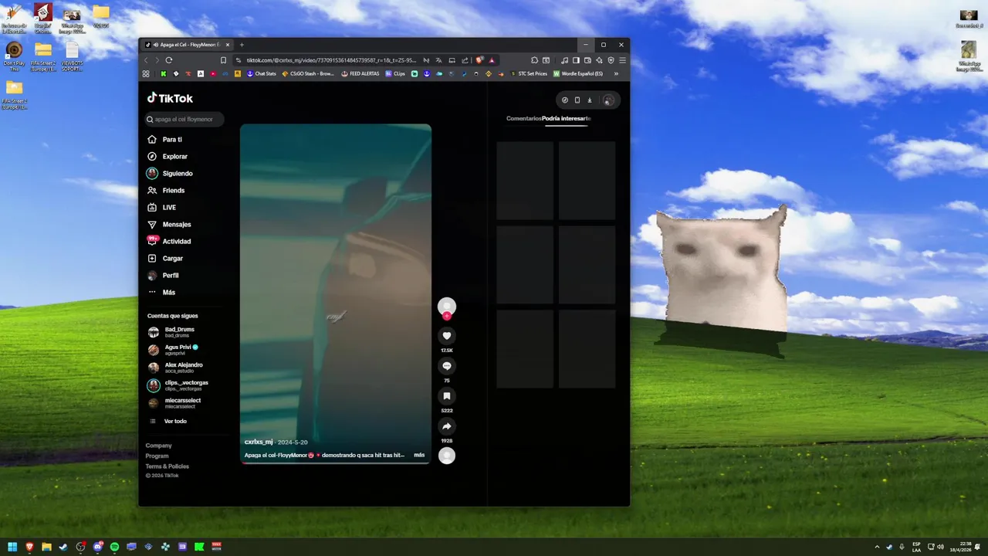
Task: Open Spotify from the taskbar
Action: 114,547
